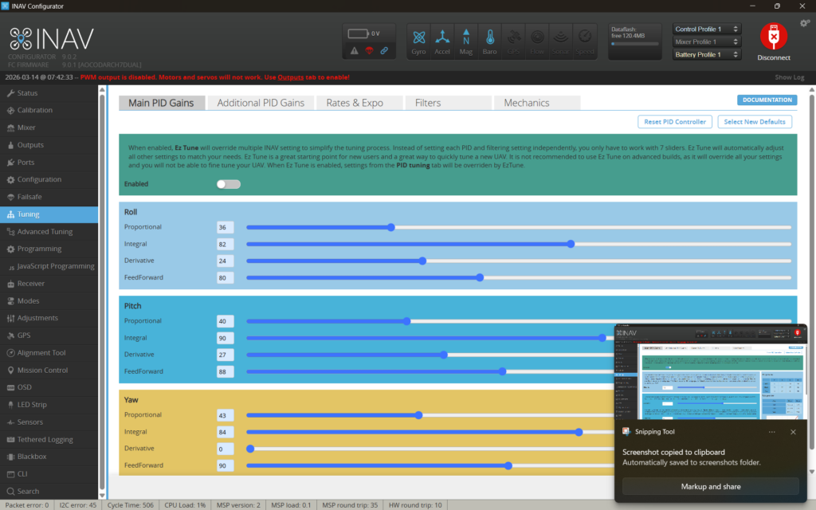816x510 pixels.
Task: Click the blue link status icon
Action: click(x=384, y=51)
